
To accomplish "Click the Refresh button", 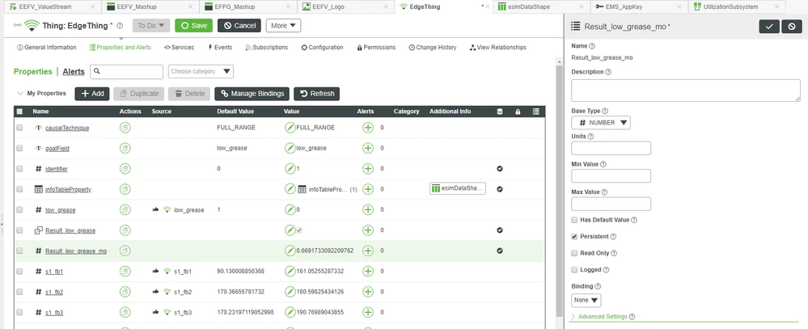I will click(x=316, y=94).
